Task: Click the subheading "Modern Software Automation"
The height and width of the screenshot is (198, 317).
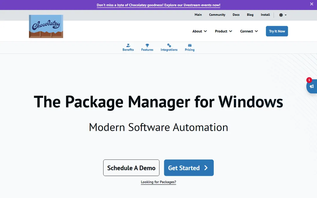Action: (x=158, y=127)
